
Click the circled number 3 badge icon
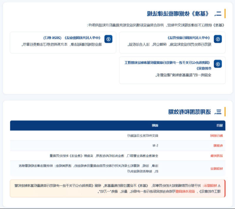[x=218, y=64]
